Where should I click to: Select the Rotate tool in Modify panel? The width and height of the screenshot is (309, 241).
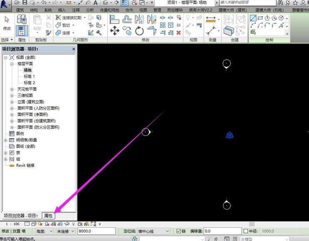tap(139, 30)
